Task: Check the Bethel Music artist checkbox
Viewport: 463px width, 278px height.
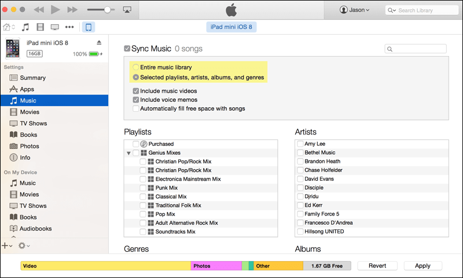Action: (300, 152)
